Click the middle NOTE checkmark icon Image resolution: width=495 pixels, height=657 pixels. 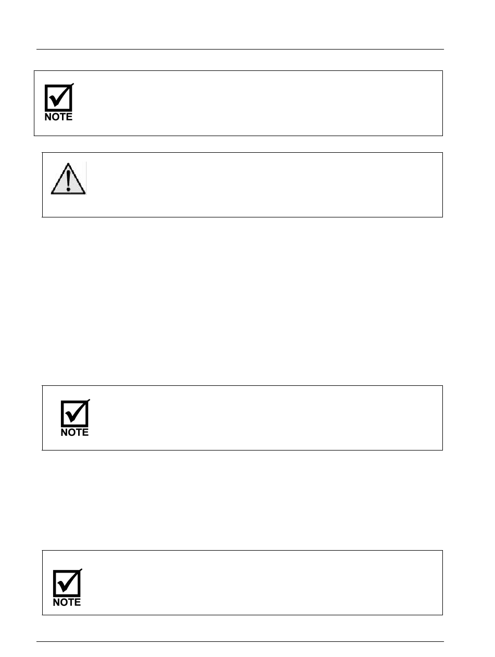click(x=75, y=418)
